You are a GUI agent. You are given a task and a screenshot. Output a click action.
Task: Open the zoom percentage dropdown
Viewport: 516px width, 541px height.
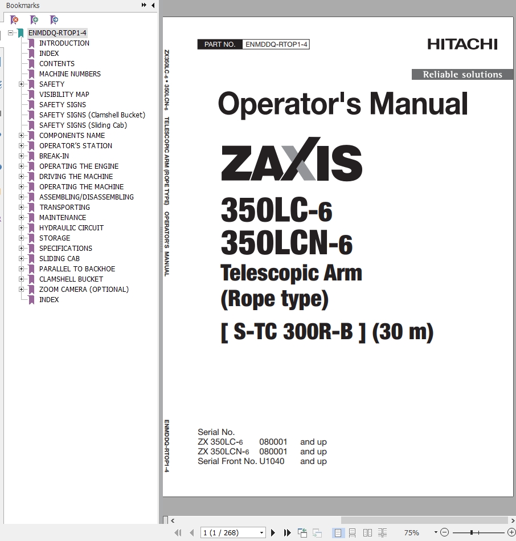[436, 532]
